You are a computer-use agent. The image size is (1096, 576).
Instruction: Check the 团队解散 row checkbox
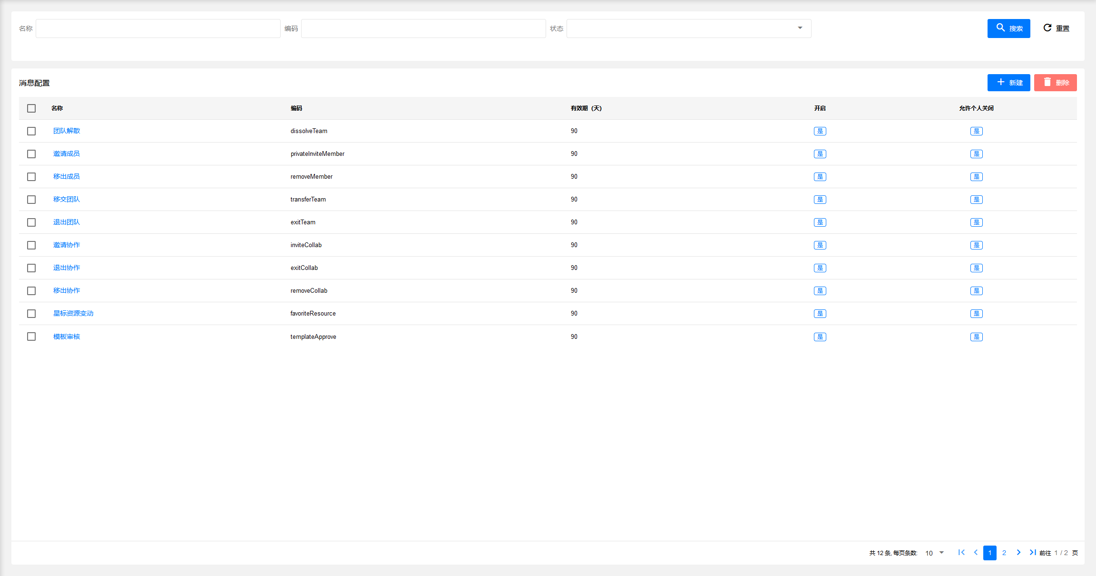31,131
